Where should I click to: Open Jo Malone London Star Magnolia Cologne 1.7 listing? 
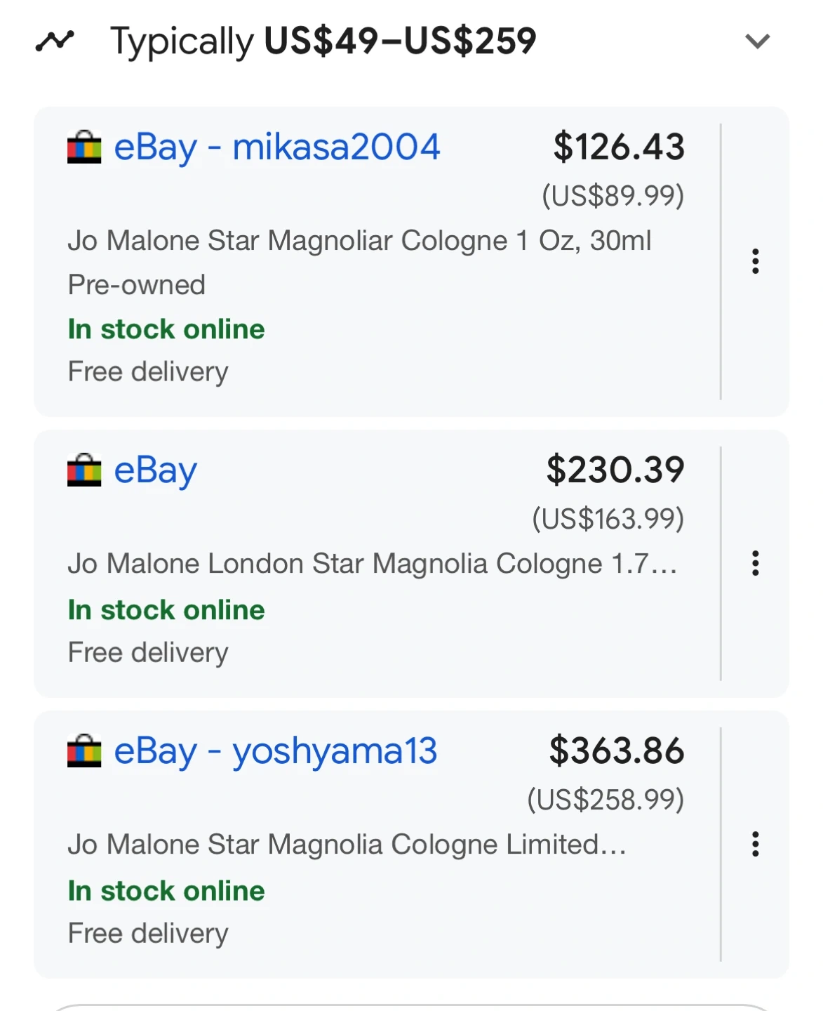[x=372, y=564]
